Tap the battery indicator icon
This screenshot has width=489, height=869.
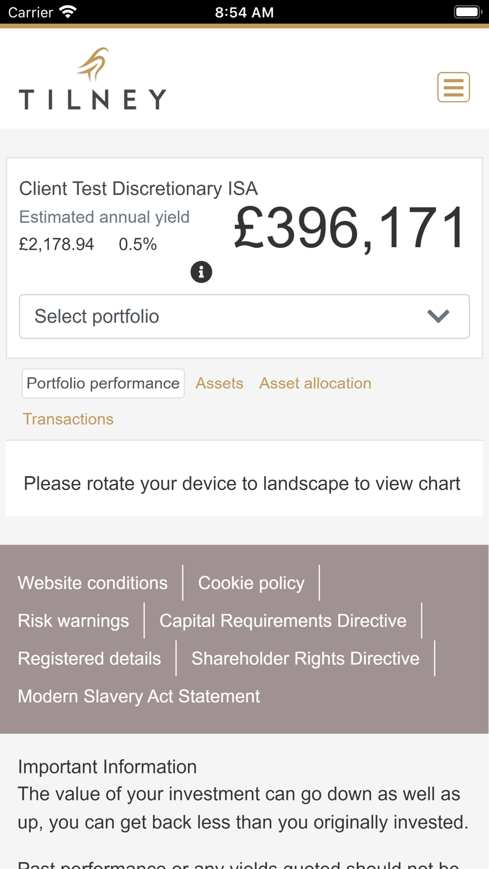pos(467,12)
